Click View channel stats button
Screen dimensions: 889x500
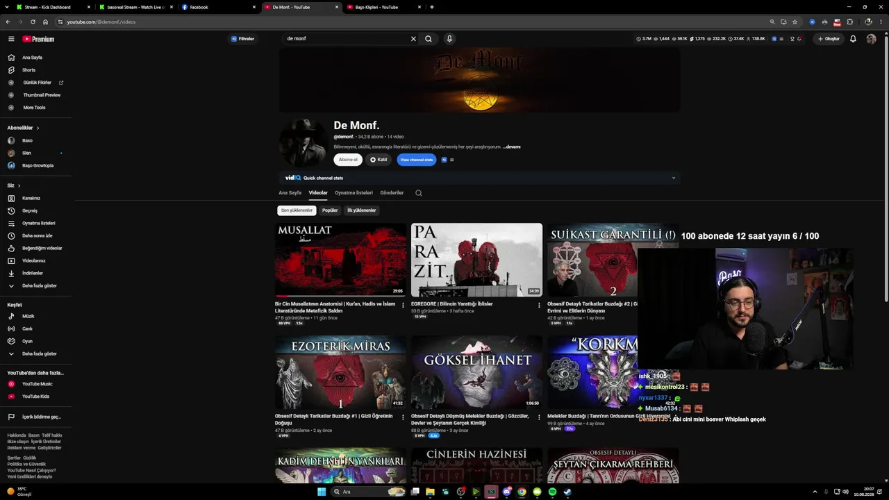point(417,160)
